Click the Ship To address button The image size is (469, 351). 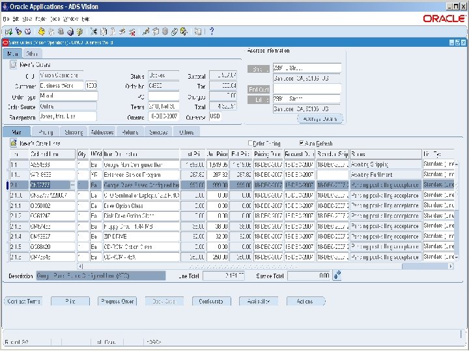[x=259, y=70]
